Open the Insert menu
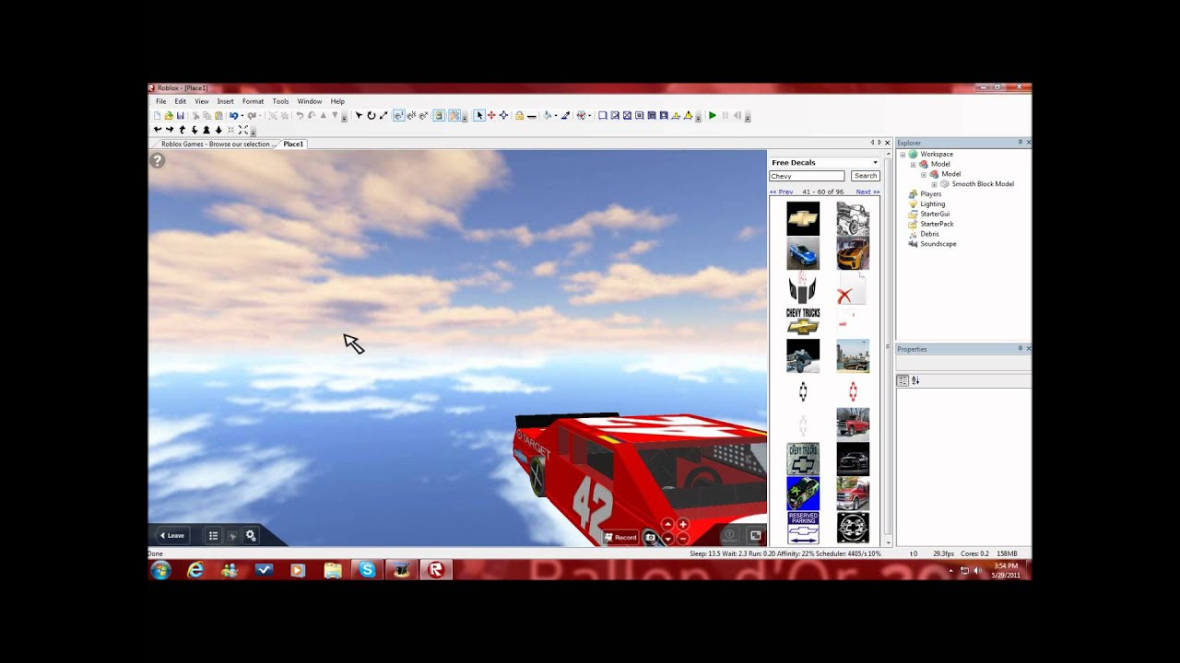The image size is (1180, 663). coord(225,101)
